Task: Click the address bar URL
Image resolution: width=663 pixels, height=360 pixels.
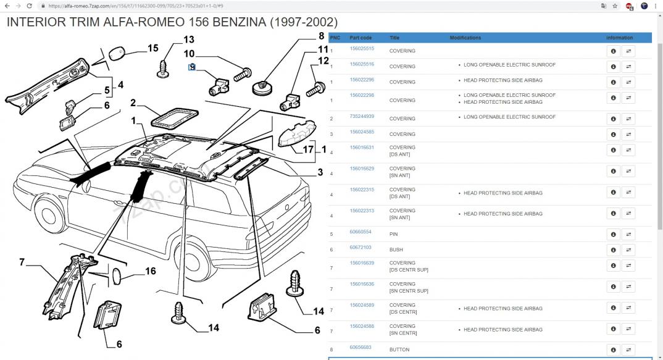Action: (136, 6)
